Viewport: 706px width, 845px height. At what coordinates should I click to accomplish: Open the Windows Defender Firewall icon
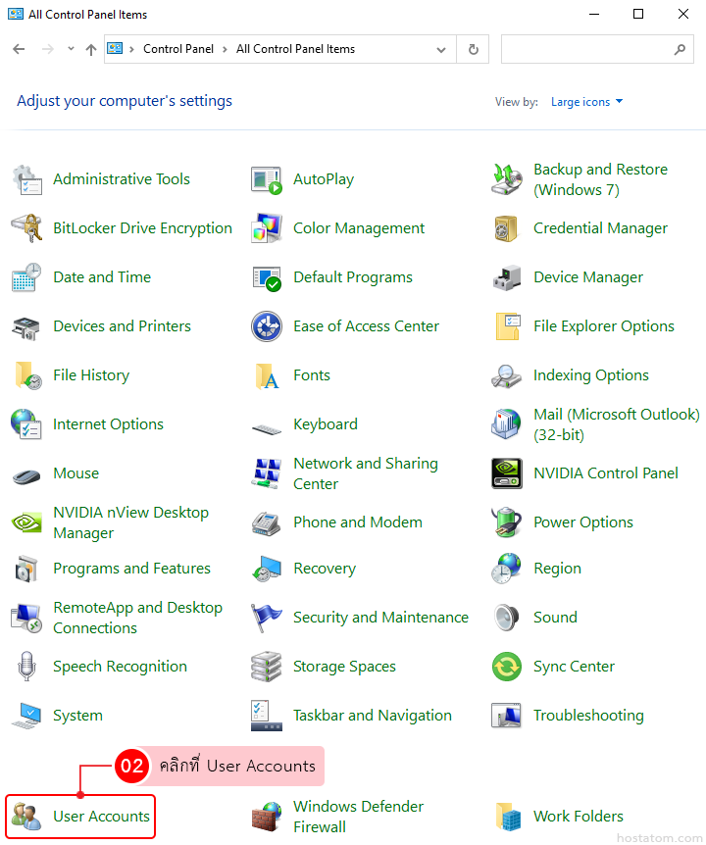pos(267,816)
